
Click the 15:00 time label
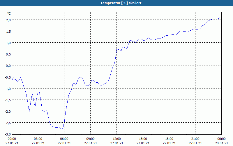143,139
